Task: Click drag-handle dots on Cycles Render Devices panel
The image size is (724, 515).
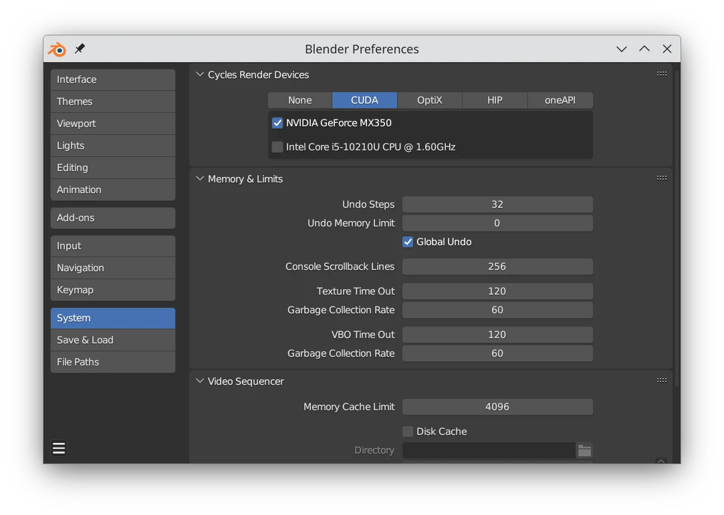Action: [x=661, y=74]
